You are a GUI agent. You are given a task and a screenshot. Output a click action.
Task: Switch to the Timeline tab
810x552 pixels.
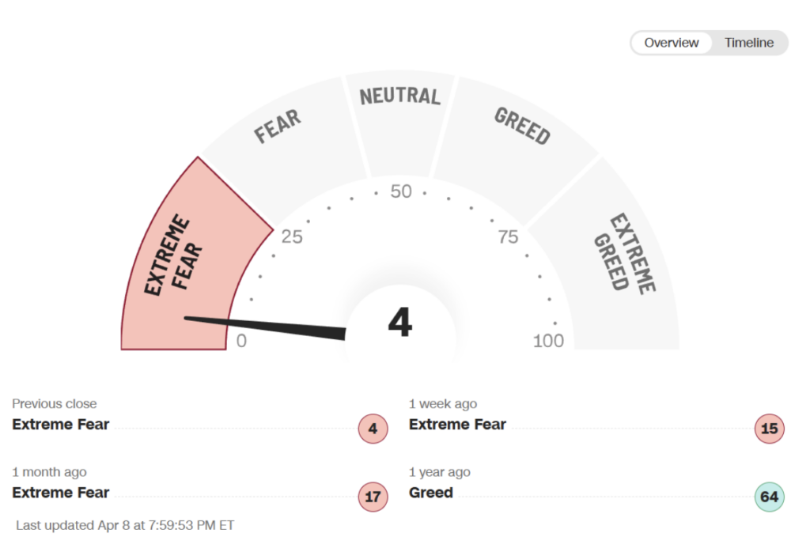(748, 43)
